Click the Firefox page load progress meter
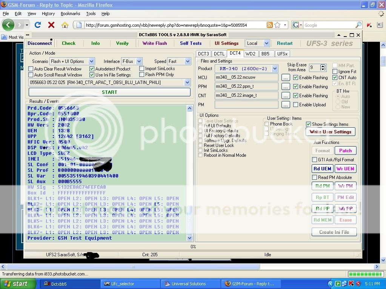Image resolution: width=386 pixels, height=289 pixels. (366, 274)
